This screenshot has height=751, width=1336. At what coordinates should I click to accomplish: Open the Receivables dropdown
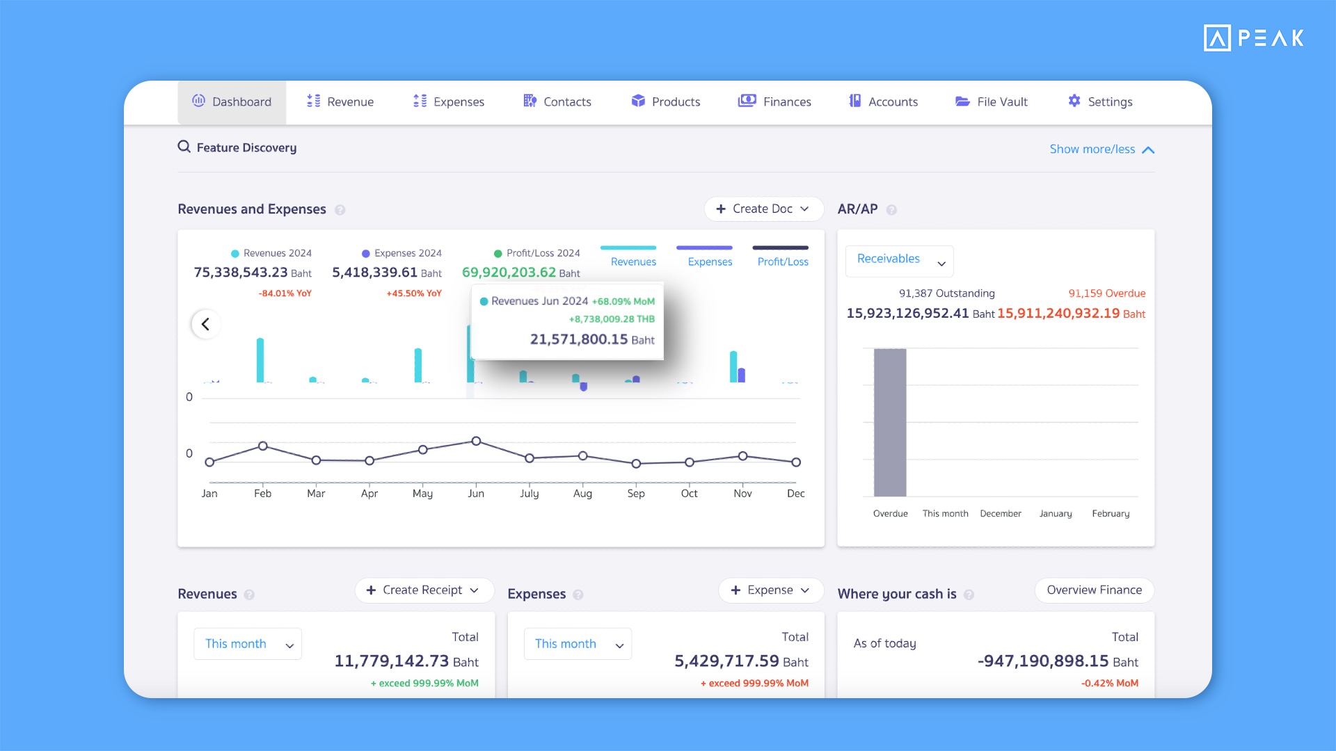[x=899, y=260]
